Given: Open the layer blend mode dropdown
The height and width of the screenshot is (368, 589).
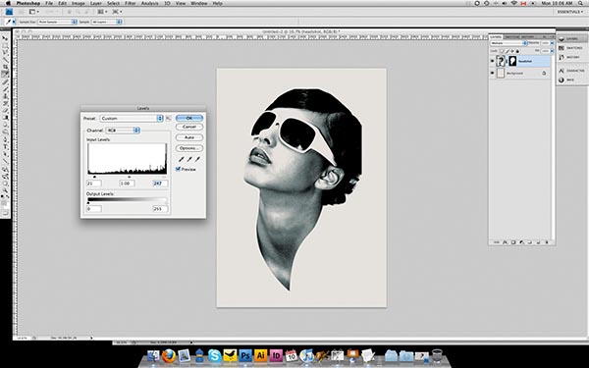Looking at the screenshot, I should [509, 43].
